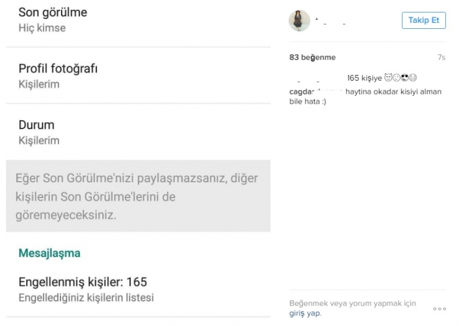This screenshot has height=326, width=459.
Task: Click the Hiç kimse value text
Action: [42, 28]
